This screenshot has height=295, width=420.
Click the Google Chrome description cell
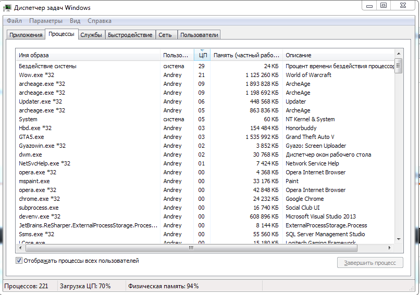point(304,198)
